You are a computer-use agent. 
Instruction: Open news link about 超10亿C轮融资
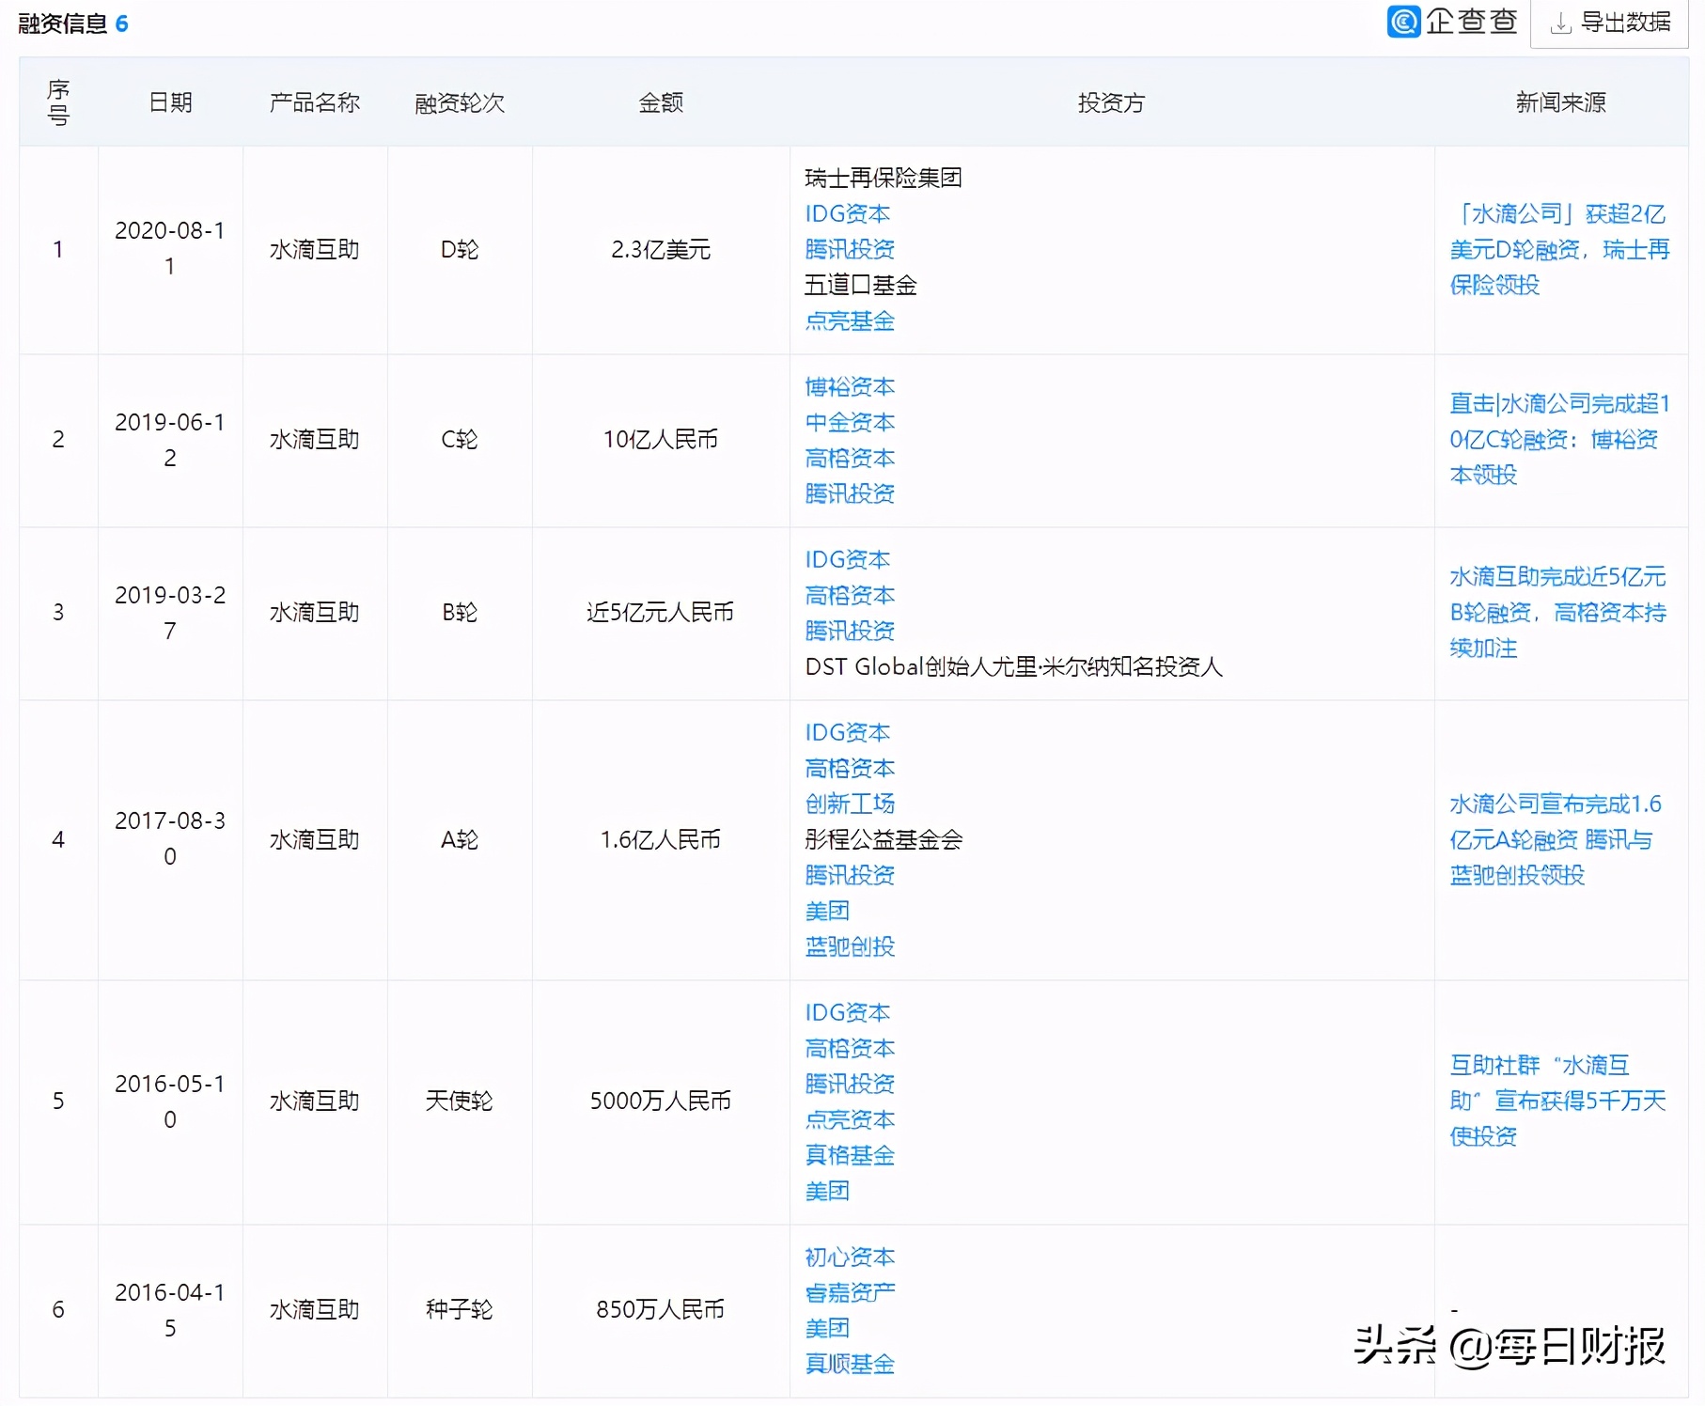1560,439
